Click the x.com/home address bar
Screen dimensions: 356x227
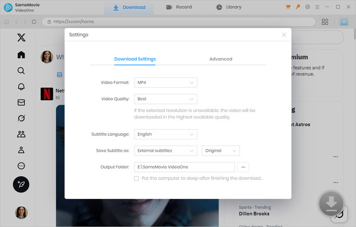coord(179,22)
